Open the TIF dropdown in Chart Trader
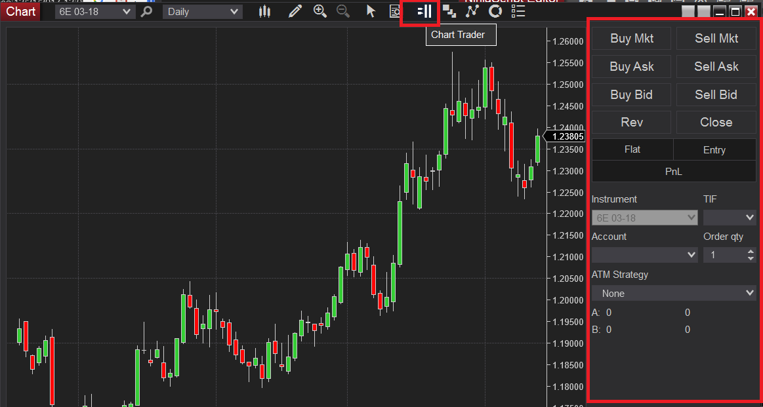 click(730, 217)
